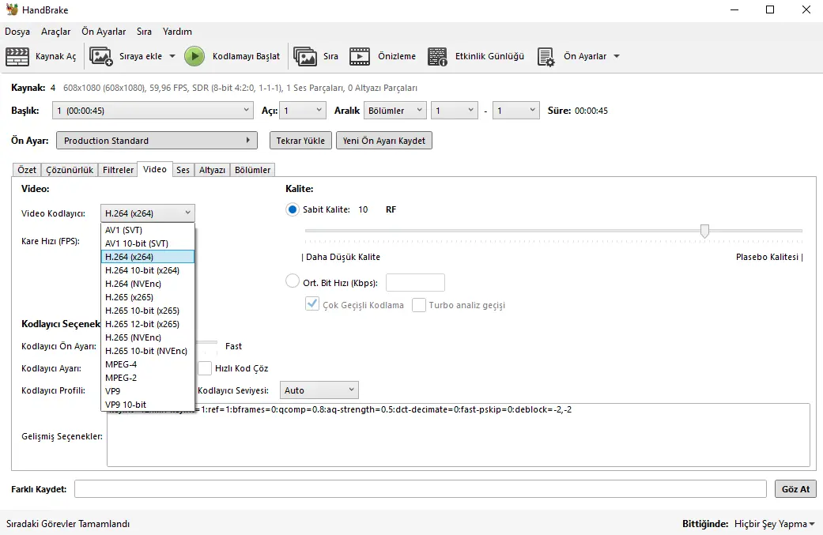Enable the Hızlı Kod Çöz checkbox
Image resolution: width=823 pixels, height=535 pixels.
[x=205, y=368]
